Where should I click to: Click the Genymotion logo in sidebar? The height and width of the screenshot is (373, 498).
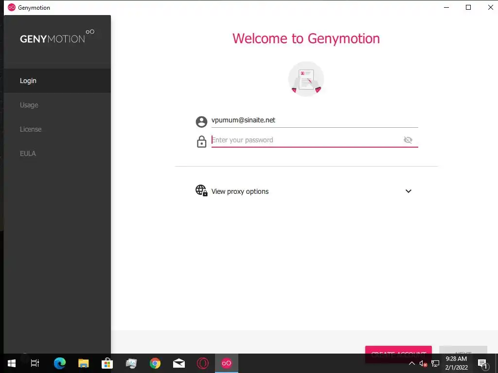point(57,36)
